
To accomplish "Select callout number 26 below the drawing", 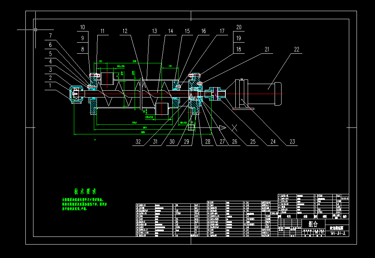I will tap(235, 142).
